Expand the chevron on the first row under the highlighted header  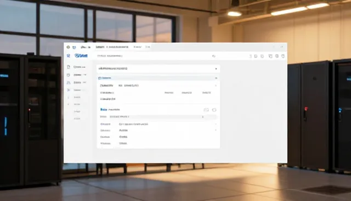(216, 86)
